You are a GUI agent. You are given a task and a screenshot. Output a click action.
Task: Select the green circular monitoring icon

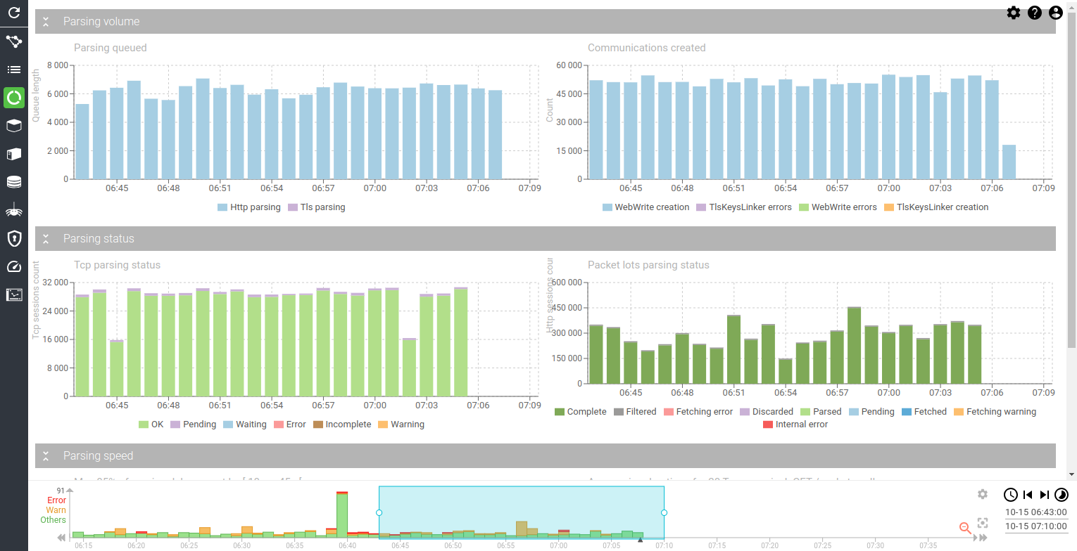pyautogui.click(x=14, y=98)
